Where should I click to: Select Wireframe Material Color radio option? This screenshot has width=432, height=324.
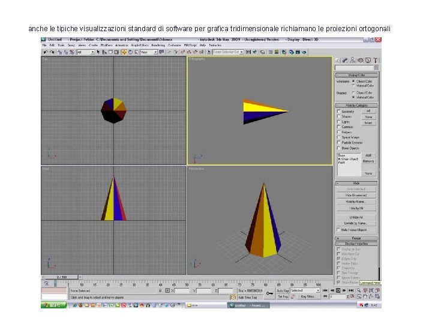click(x=354, y=86)
